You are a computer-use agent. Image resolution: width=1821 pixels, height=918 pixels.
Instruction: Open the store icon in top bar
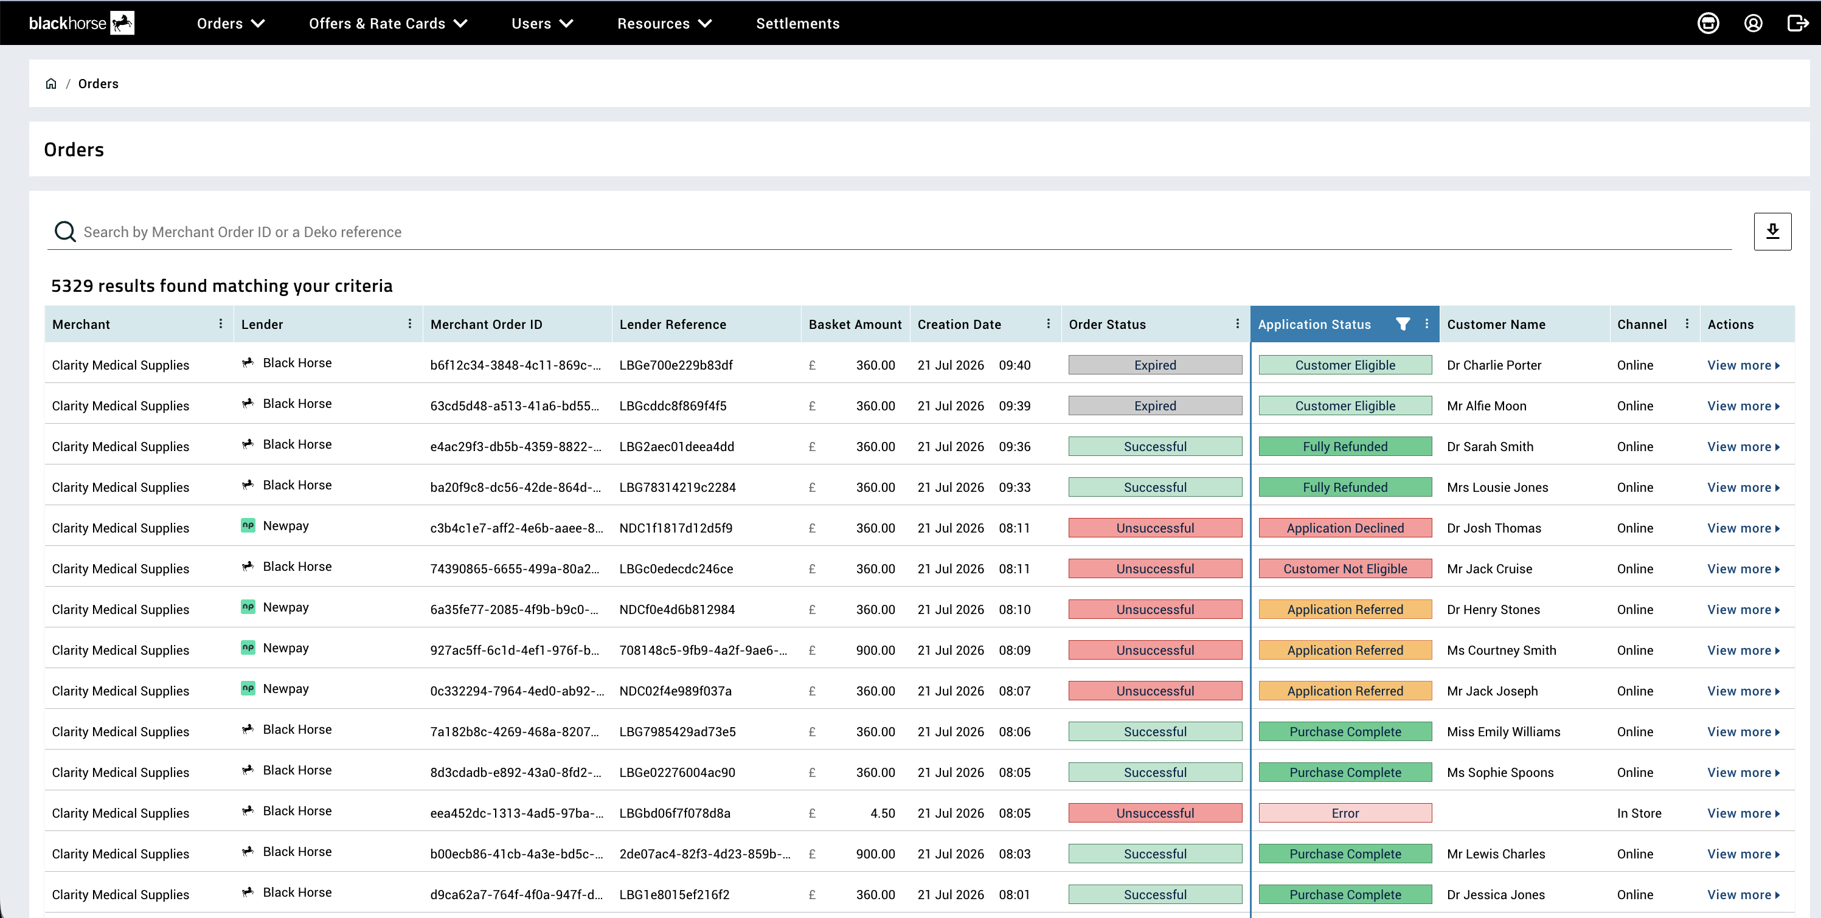tap(1708, 23)
